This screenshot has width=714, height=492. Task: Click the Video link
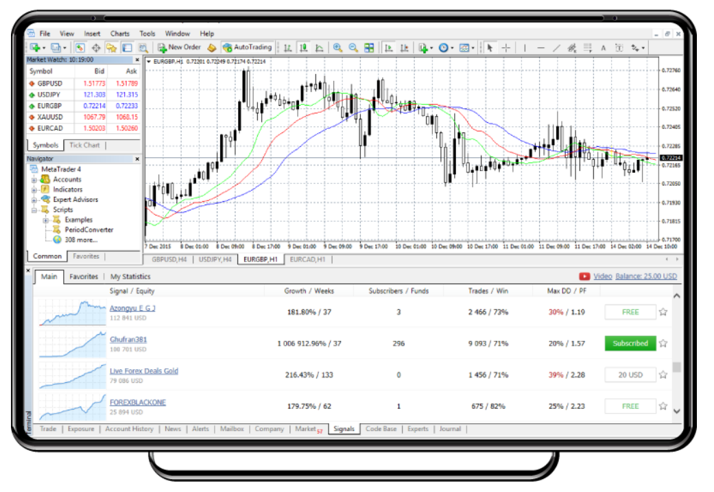point(602,276)
